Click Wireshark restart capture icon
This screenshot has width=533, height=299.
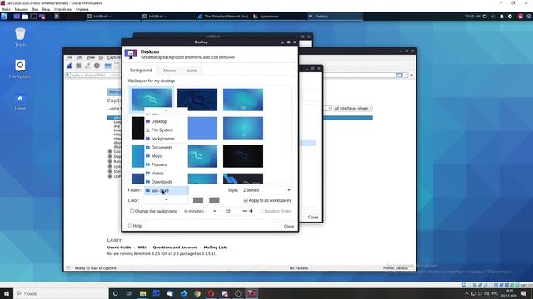tap(87, 66)
